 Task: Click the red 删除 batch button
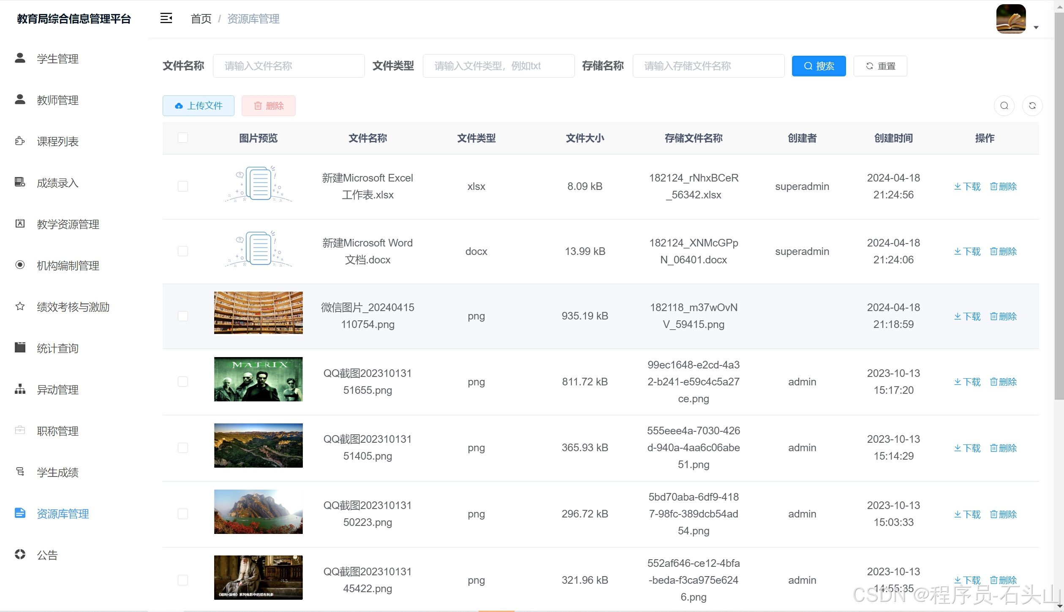pyautogui.click(x=269, y=106)
